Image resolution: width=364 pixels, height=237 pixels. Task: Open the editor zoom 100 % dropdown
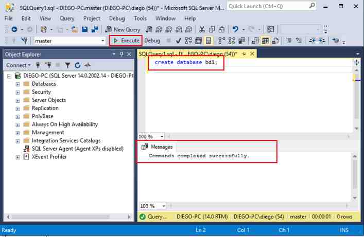[162, 137]
